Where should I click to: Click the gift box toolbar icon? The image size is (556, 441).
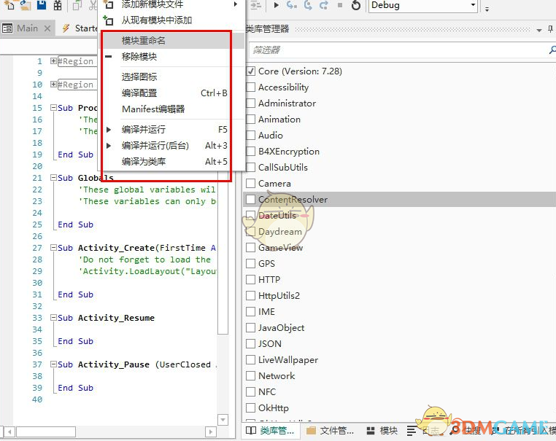coord(58,4)
